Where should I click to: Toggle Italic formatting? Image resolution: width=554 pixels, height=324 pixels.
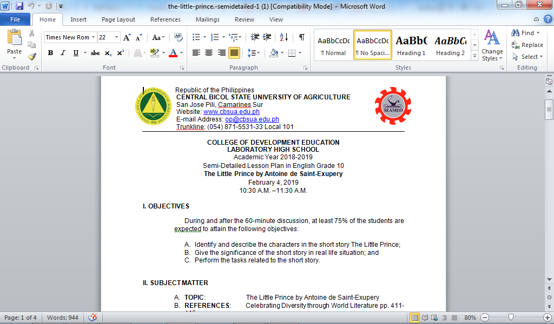pos(63,53)
